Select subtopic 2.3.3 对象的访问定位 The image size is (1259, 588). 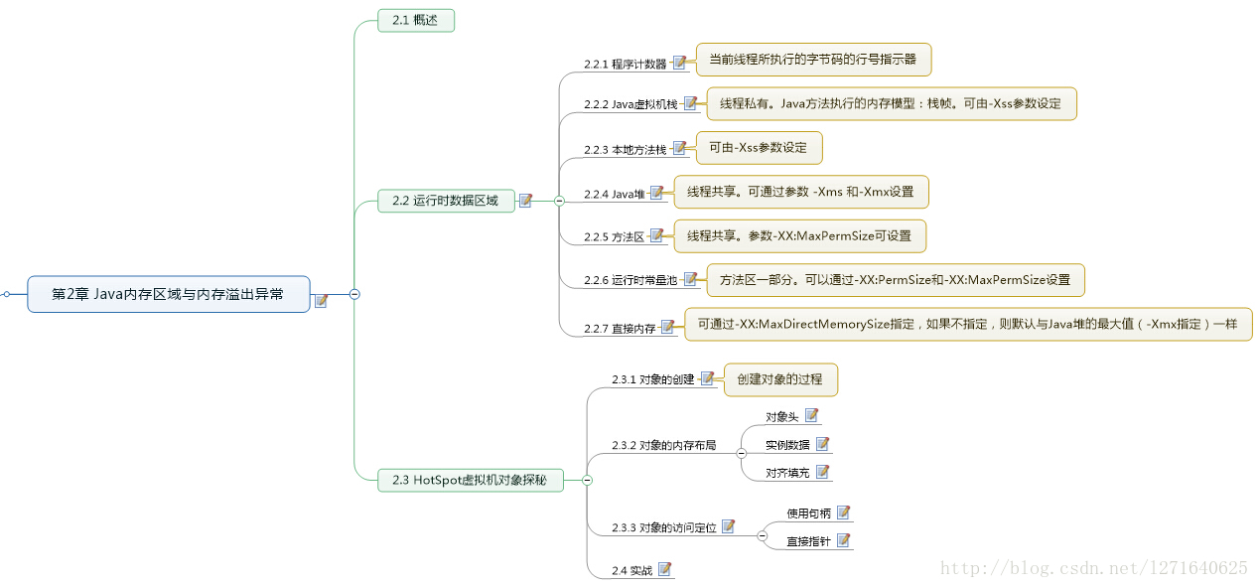tap(663, 527)
